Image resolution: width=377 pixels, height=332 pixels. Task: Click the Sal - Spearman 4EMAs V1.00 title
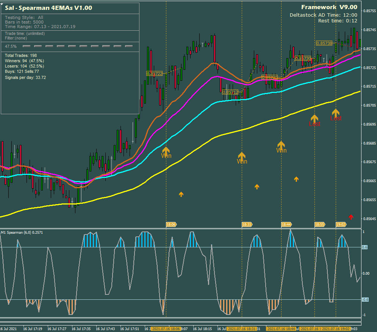point(48,8)
